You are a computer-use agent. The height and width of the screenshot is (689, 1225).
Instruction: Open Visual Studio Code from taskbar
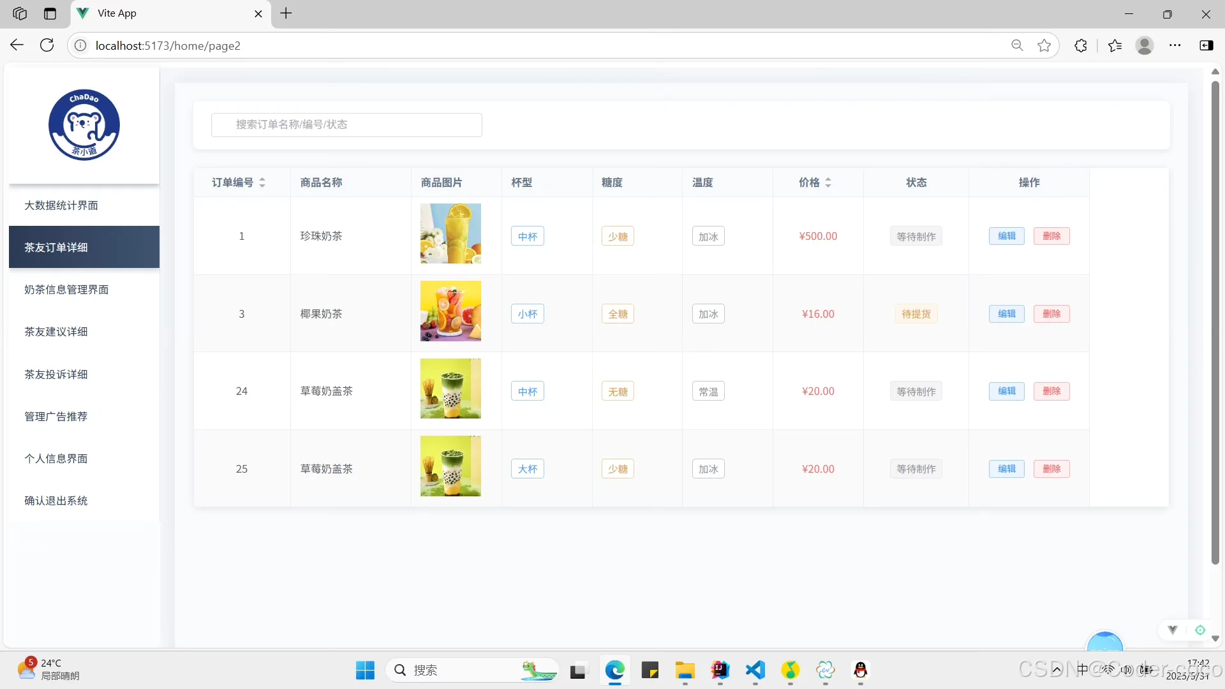pos(755,670)
